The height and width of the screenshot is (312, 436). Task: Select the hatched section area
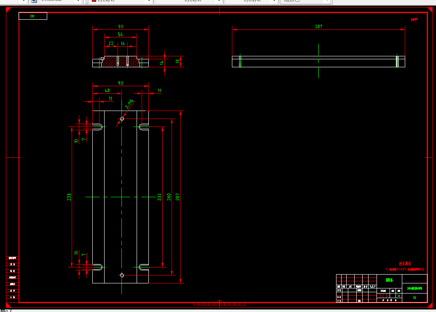[x=121, y=61]
